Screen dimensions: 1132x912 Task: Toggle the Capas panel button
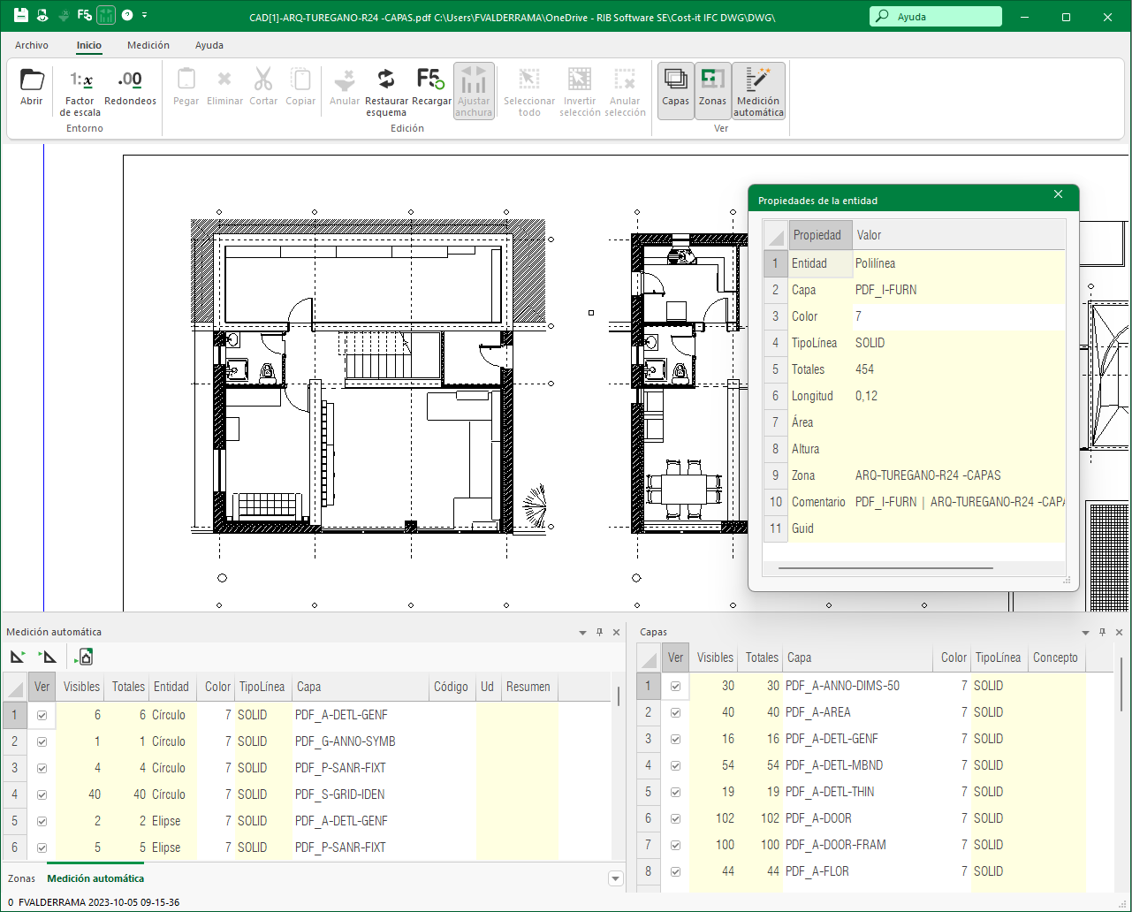point(676,89)
